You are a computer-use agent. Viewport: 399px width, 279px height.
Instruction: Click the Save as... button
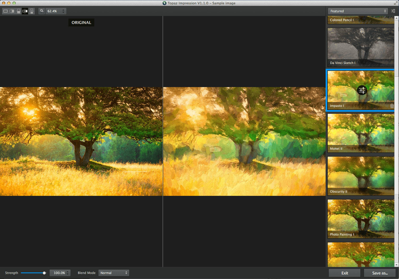pyautogui.click(x=380, y=273)
